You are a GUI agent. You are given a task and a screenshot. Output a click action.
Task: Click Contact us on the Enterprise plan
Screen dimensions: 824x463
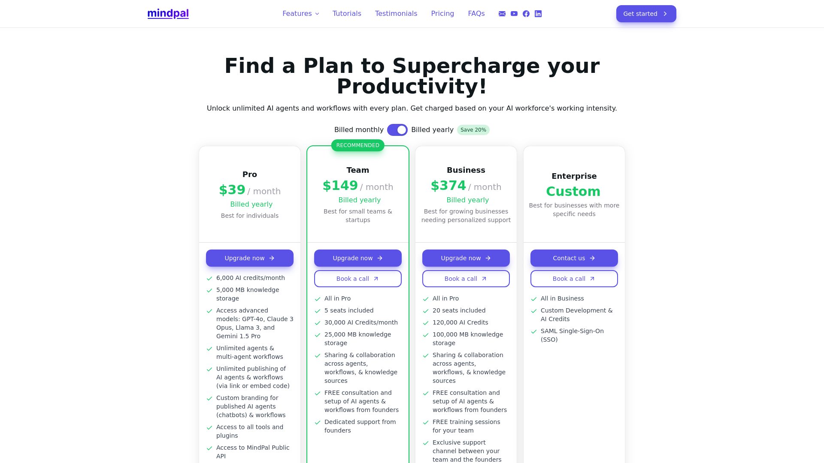[x=574, y=258]
